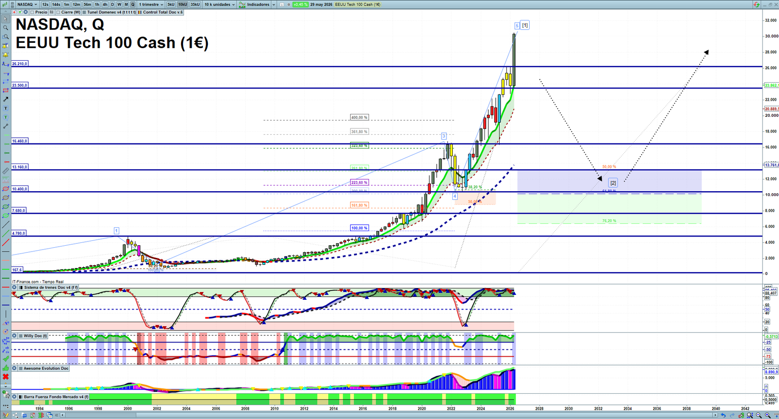Create a new alert with bell icon
The width and height of the screenshot is (779, 419).
pyautogui.click(x=5, y=55)
